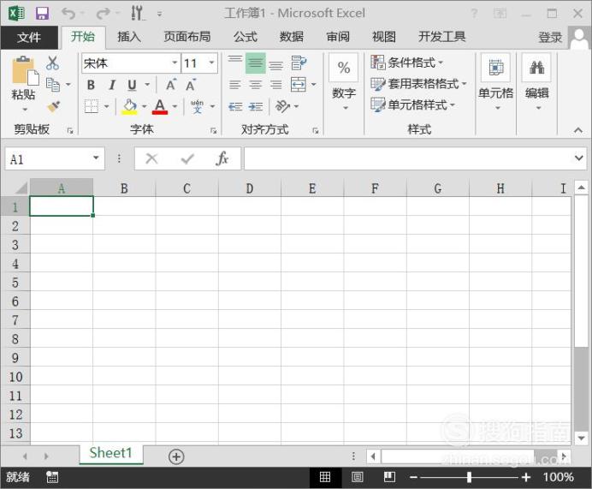This screenshot has width=592, height=489.
Task: Redo the last action
Action: (x=103, y=14)
